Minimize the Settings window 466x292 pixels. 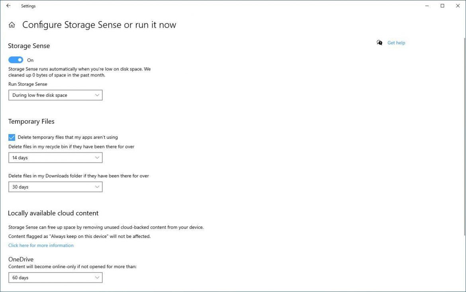[x=427, y=6]
